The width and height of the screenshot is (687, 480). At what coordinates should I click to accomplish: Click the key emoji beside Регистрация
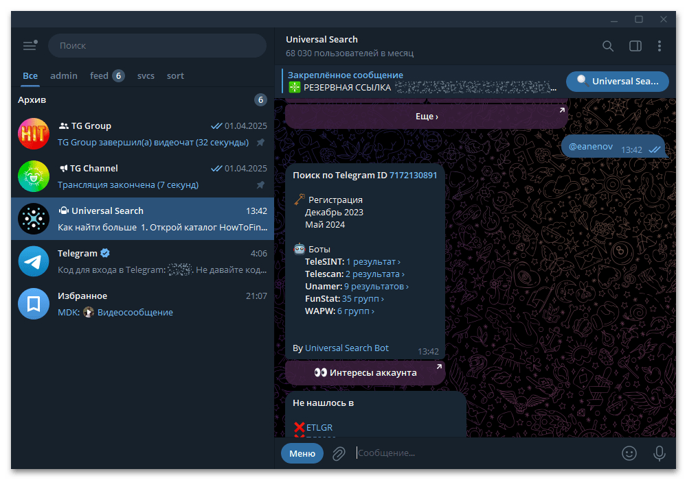point(300,200)
